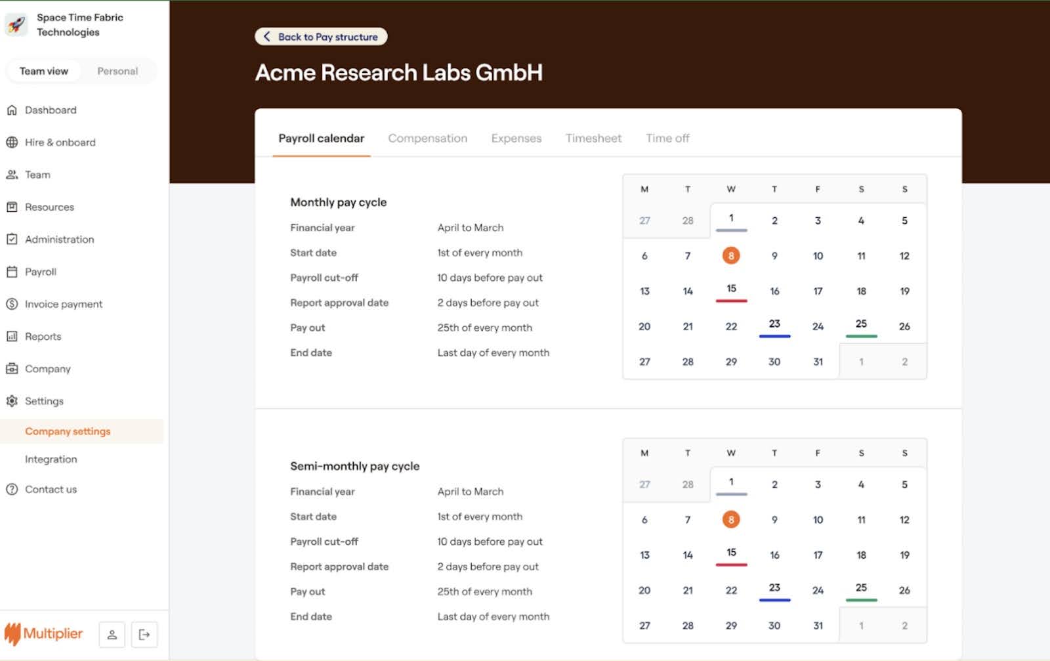Click '10 days before pay out' in monthly cycle
The width and height of the screenshot is (1050, 661).
(x=490, y=278)
